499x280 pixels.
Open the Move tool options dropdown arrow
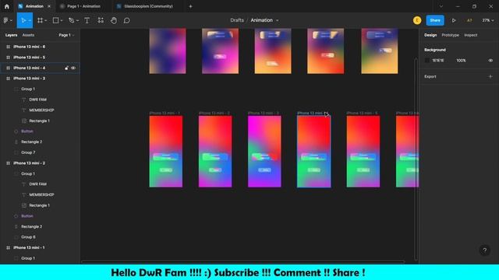coord(30,21)
